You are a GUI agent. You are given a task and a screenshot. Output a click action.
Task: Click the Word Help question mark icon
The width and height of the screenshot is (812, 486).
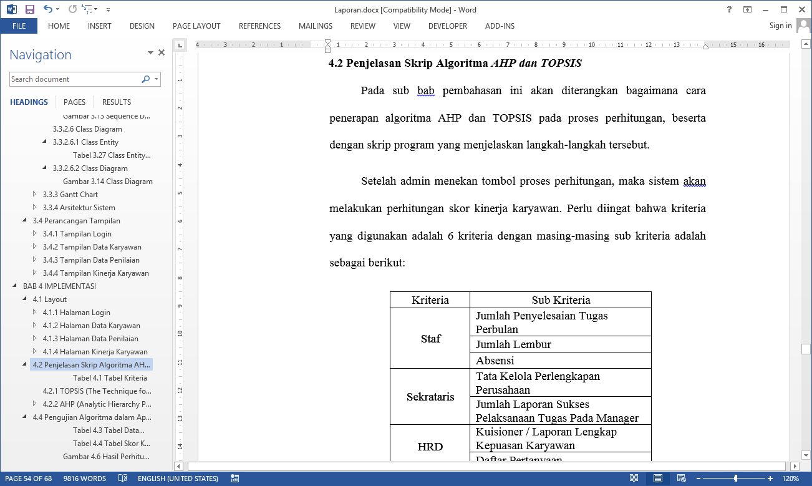pyautogui.click(x=729, y=9)
